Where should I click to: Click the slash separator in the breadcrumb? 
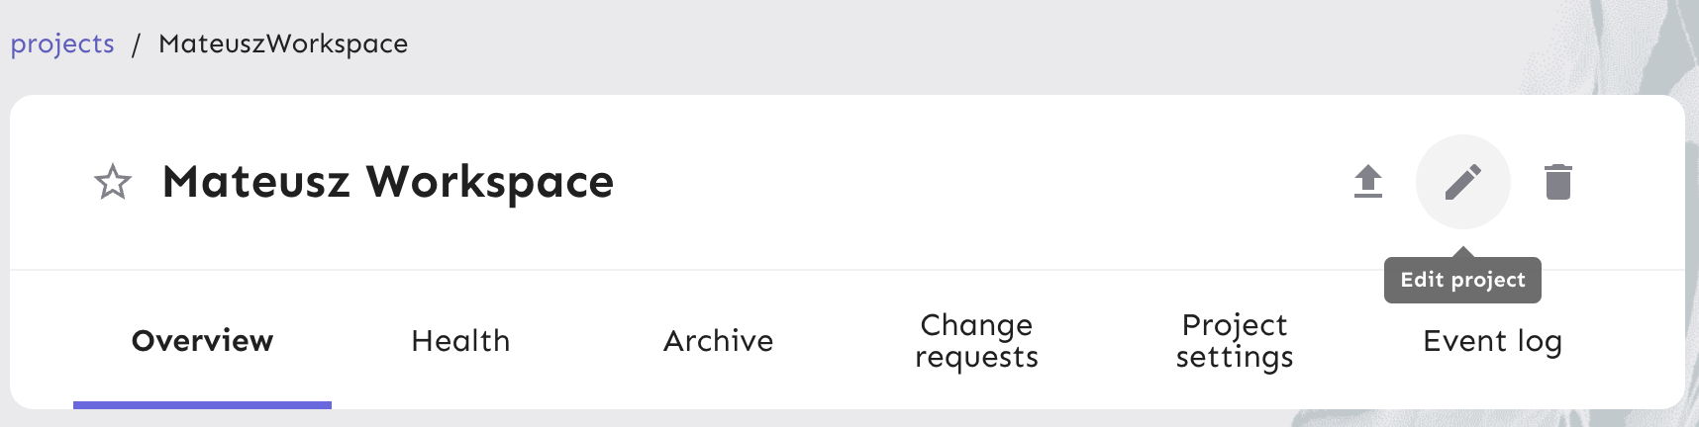[137, 44]
